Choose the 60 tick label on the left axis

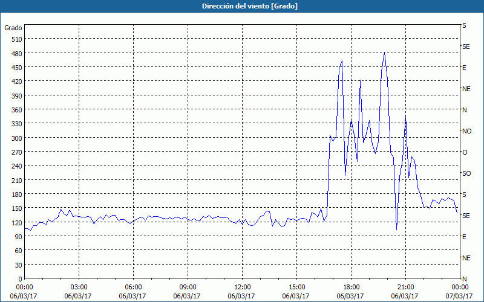point(19,251)
